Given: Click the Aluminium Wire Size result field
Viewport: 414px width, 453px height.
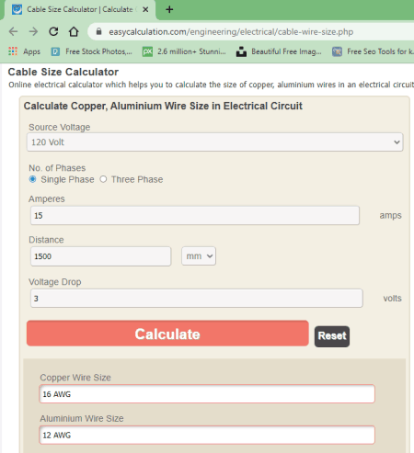Looking at the screenshot, I should [x=207, y=435].
